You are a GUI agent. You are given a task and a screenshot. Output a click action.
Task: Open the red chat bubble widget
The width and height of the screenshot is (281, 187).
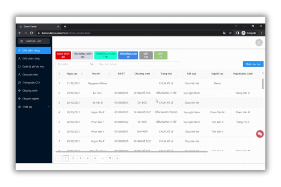click(x=259, y=134)
